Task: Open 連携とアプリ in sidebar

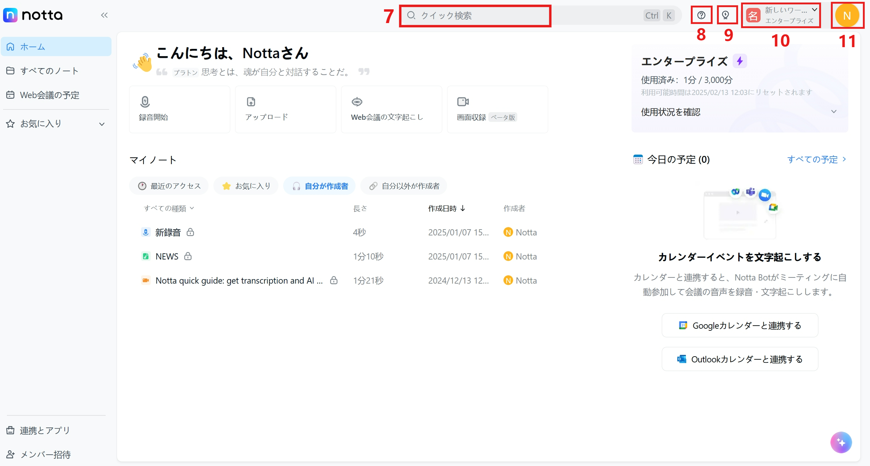Action: [56, 430]
